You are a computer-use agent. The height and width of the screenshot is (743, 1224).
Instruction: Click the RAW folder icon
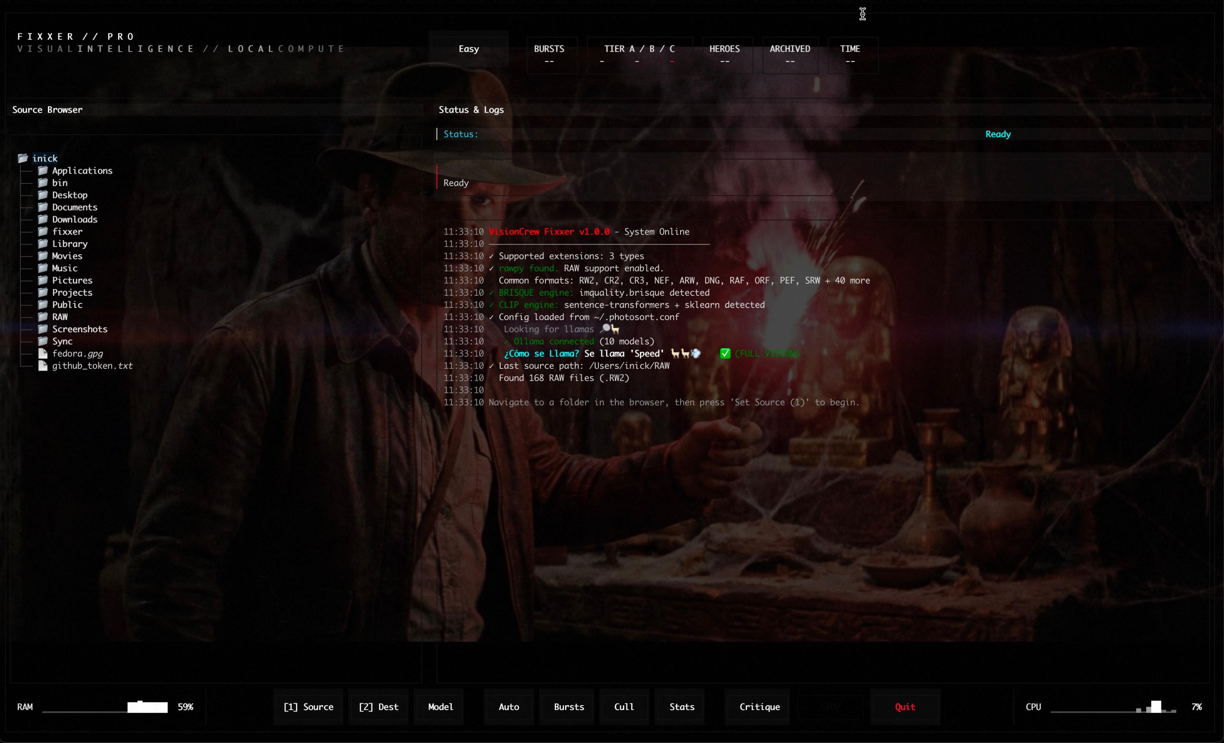pyautogui.click(x=43, y=317)
